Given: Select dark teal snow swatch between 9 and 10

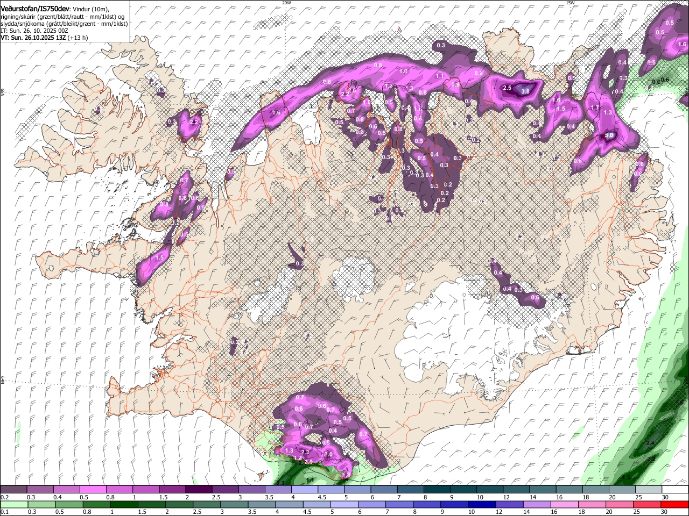Looking at the screenshot, I should pos(462,490).
